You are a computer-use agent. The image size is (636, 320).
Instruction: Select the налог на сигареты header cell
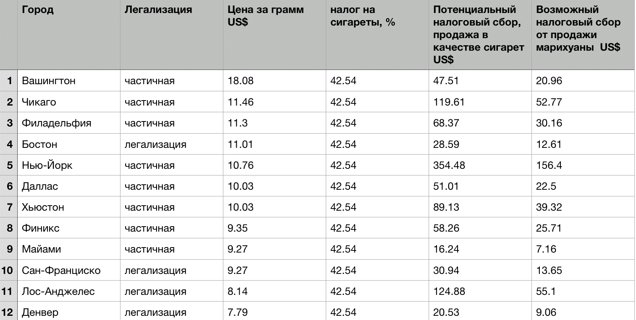tap(377, 35)
